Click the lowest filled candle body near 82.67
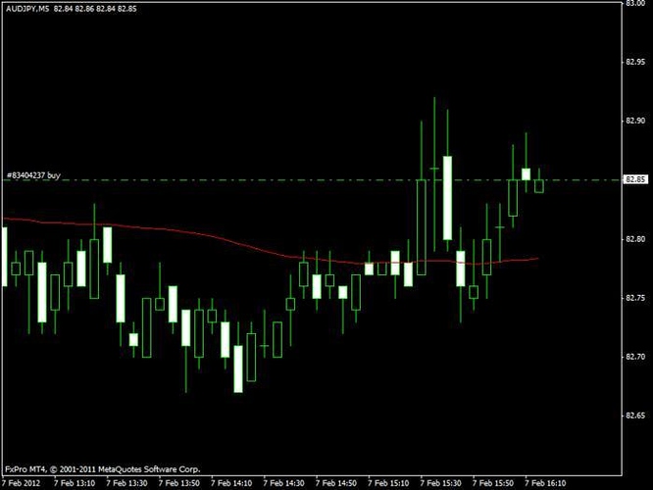 click(238, 368)
